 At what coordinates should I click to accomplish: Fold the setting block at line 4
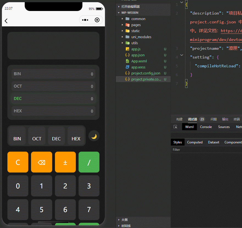(182, 55)
